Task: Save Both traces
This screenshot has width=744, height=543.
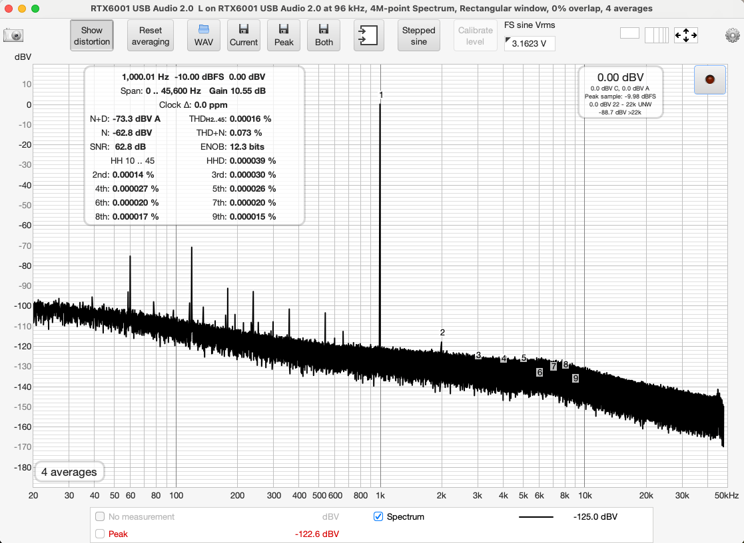Action: (x=324, y=35)
